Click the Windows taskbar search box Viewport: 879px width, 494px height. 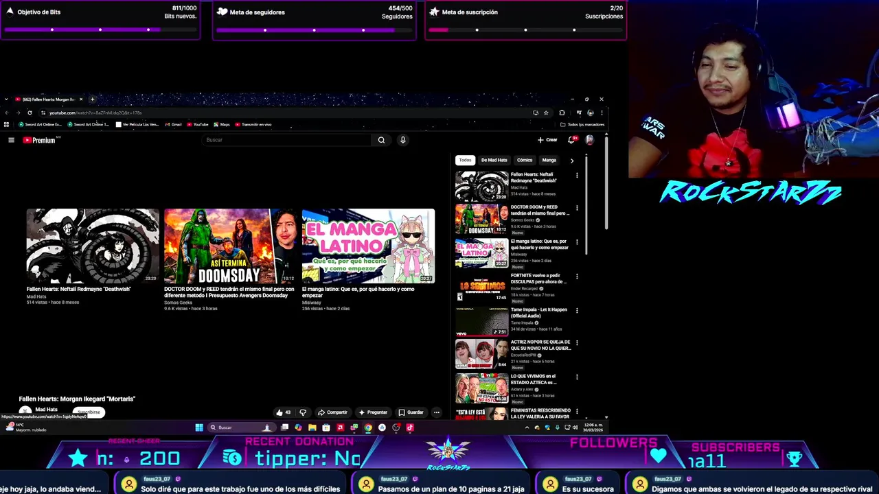click(240, 427)
